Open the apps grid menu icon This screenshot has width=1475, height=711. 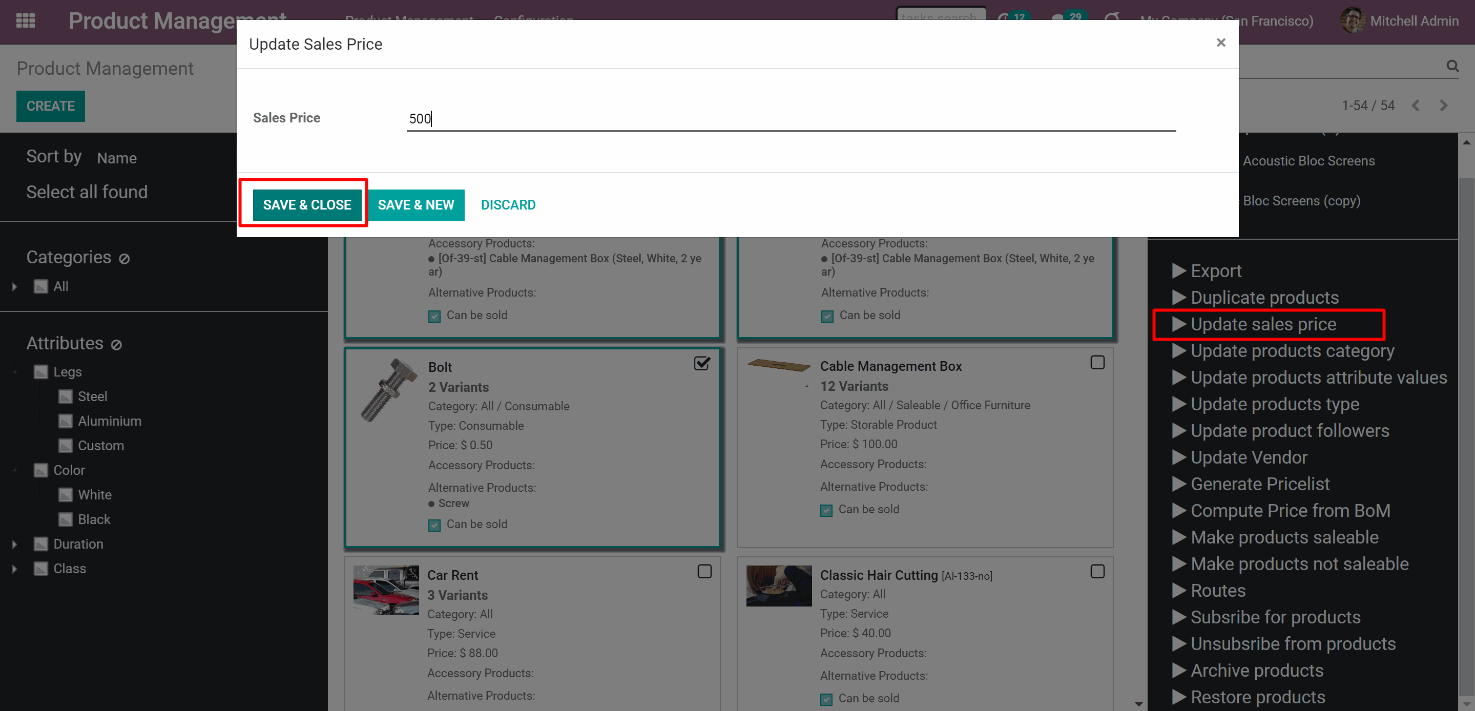(x=25, y=20)
